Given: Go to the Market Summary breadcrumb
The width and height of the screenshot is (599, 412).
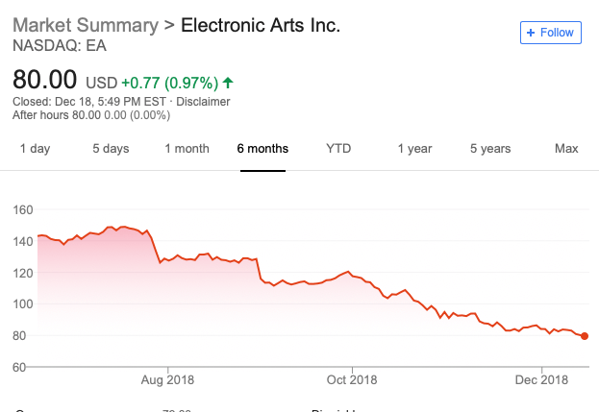Looking at the screenshot, I should pos(84,24).
